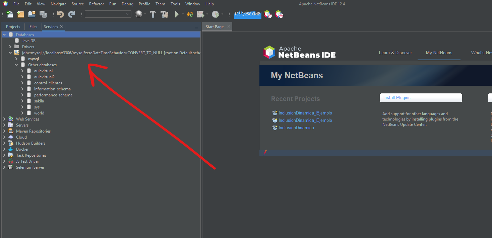The image size is (492, 238).
Task: Click the Hudson Builders node icon
Action: tap(11, 143)
